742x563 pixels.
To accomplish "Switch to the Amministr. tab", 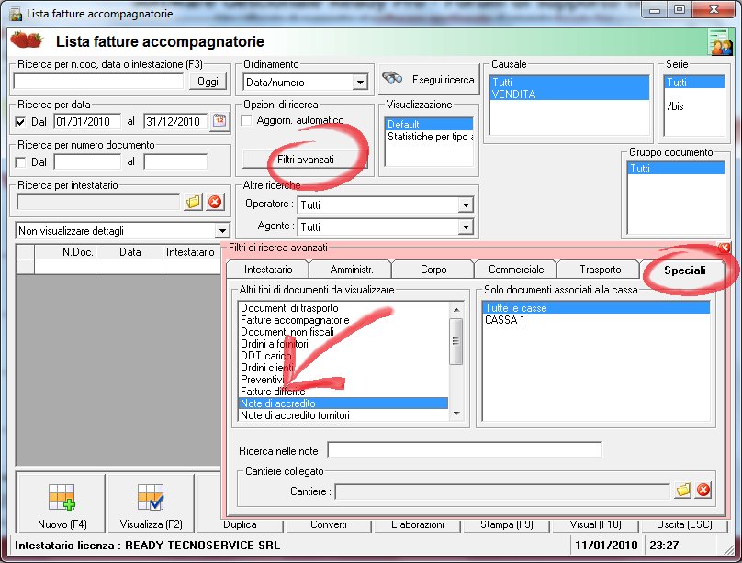I will pyautogui.click(x=351, y=270).
